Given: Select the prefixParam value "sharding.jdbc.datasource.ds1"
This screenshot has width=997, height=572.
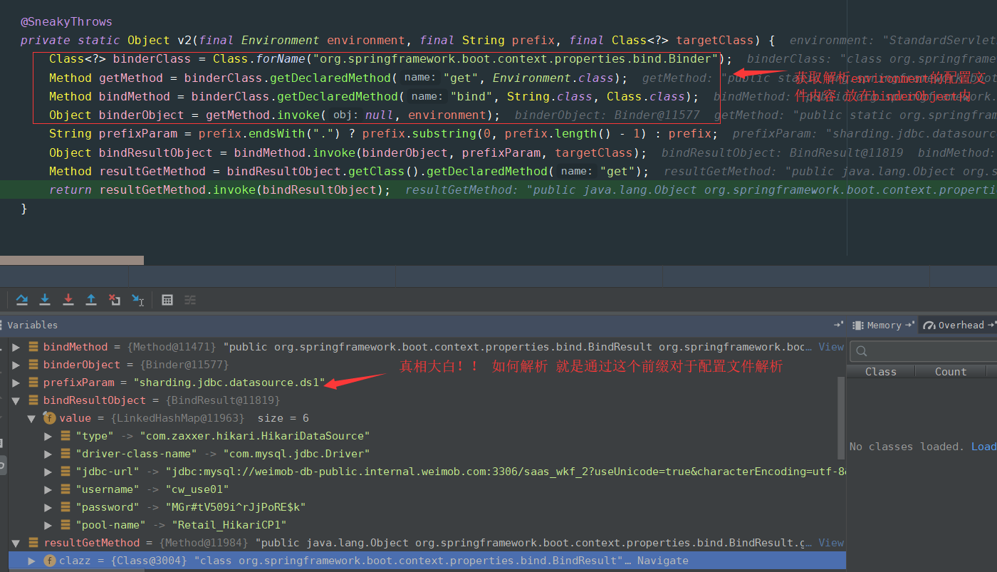Looking at the screenshot, I should pyautogui.click(x=229, y=383).
